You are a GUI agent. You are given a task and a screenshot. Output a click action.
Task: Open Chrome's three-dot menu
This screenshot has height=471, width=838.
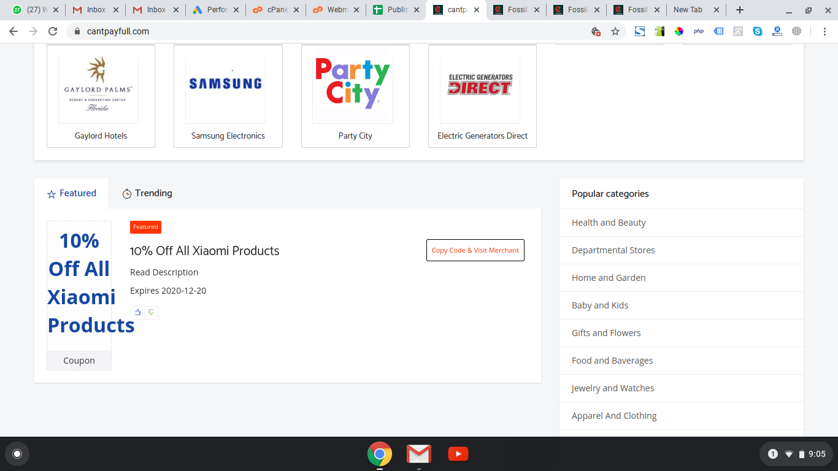pos(825,31)
